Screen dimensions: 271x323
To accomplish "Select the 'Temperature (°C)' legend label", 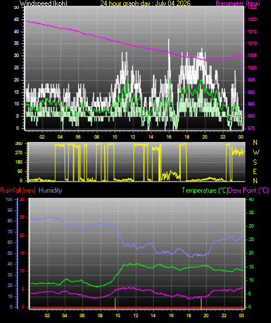I will coord(205,190).
